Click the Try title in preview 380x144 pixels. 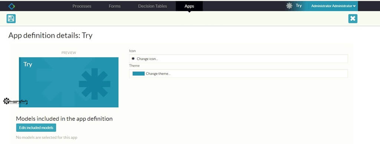coord(27,64)
